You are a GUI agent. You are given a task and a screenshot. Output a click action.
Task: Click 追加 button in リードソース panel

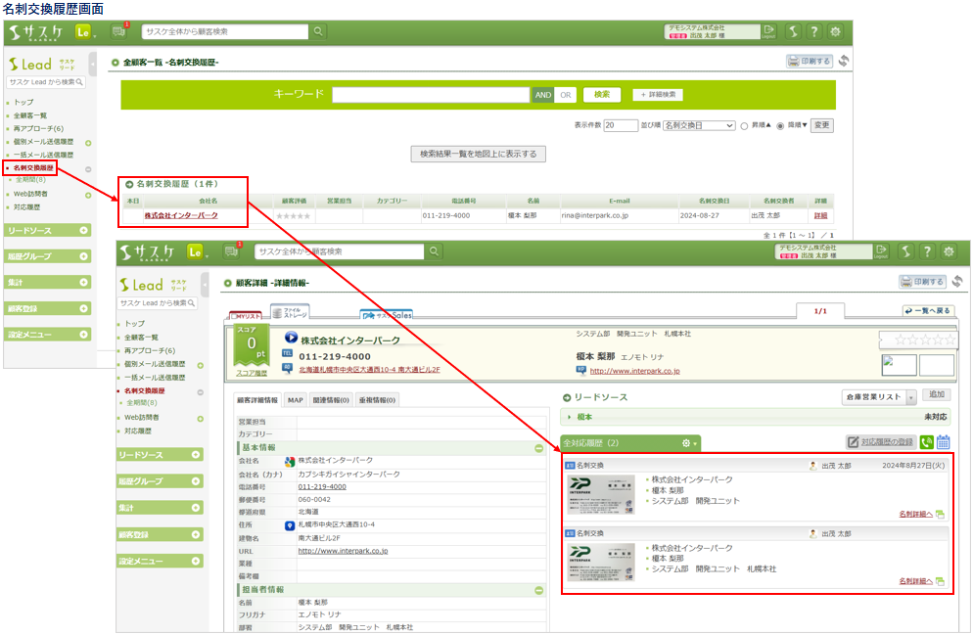[937, 394]
